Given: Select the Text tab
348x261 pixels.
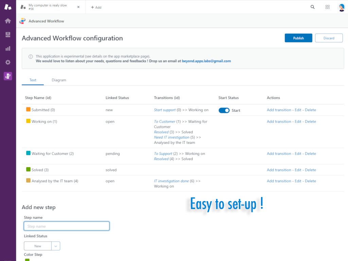Looking at the screenshot, I should pos(33,80).
